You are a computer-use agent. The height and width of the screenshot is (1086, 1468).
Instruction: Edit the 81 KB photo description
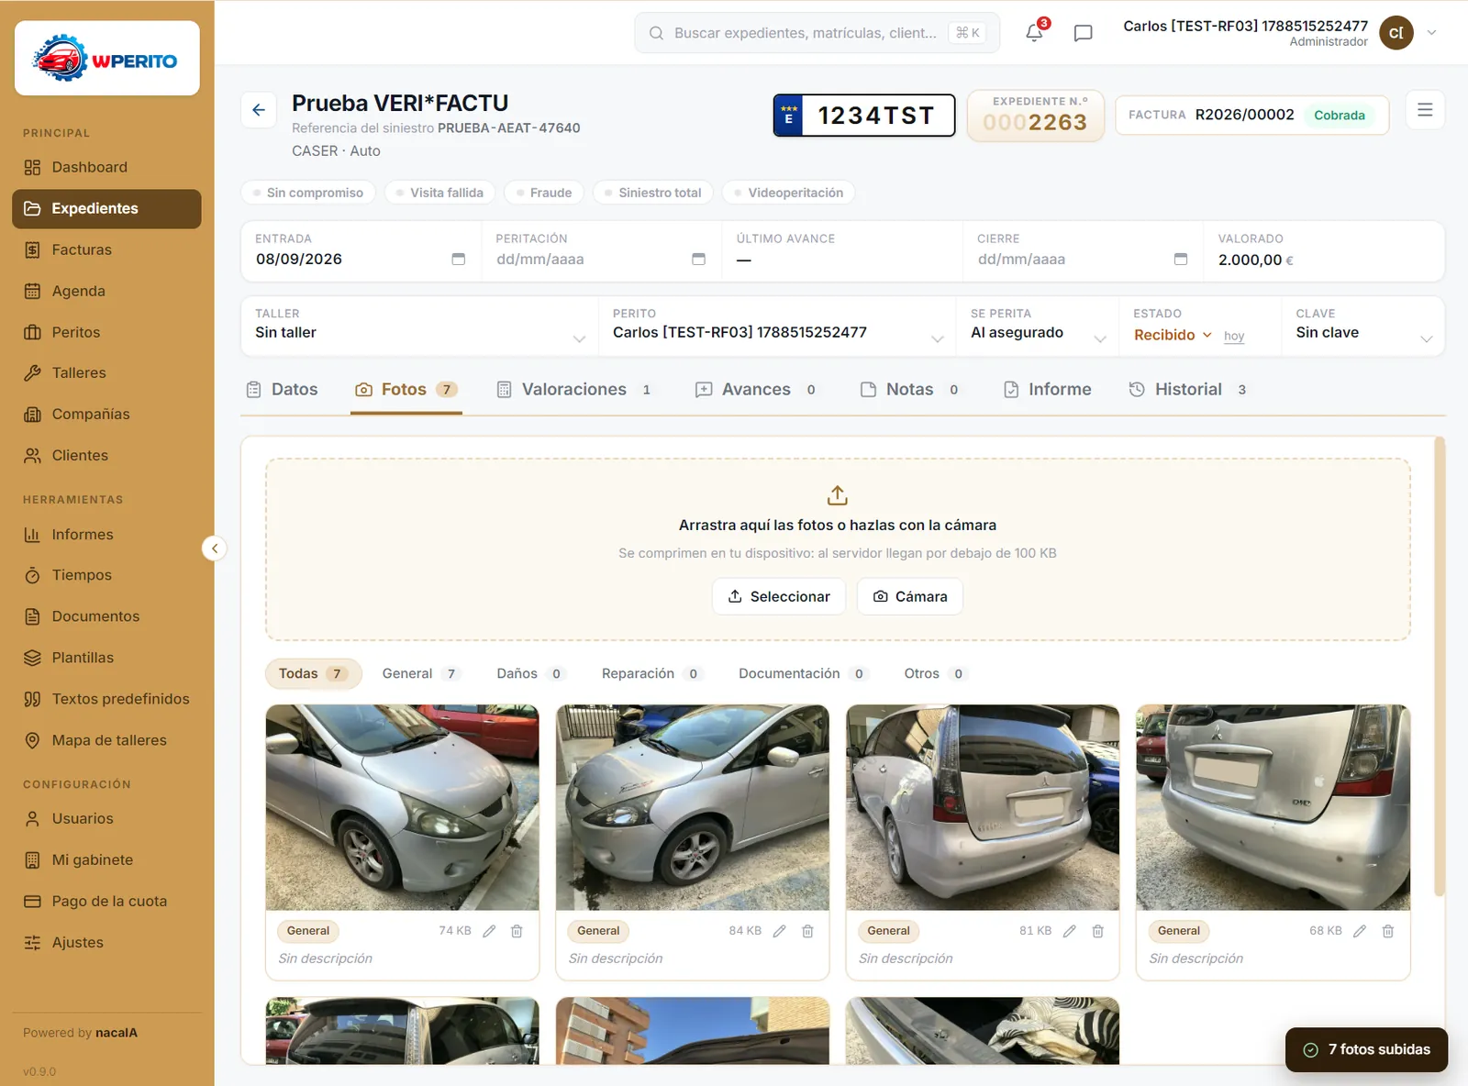(1070, 931)
